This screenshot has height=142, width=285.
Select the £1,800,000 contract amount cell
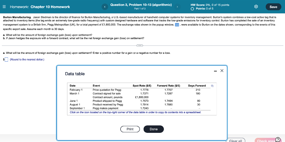(142, 97)
